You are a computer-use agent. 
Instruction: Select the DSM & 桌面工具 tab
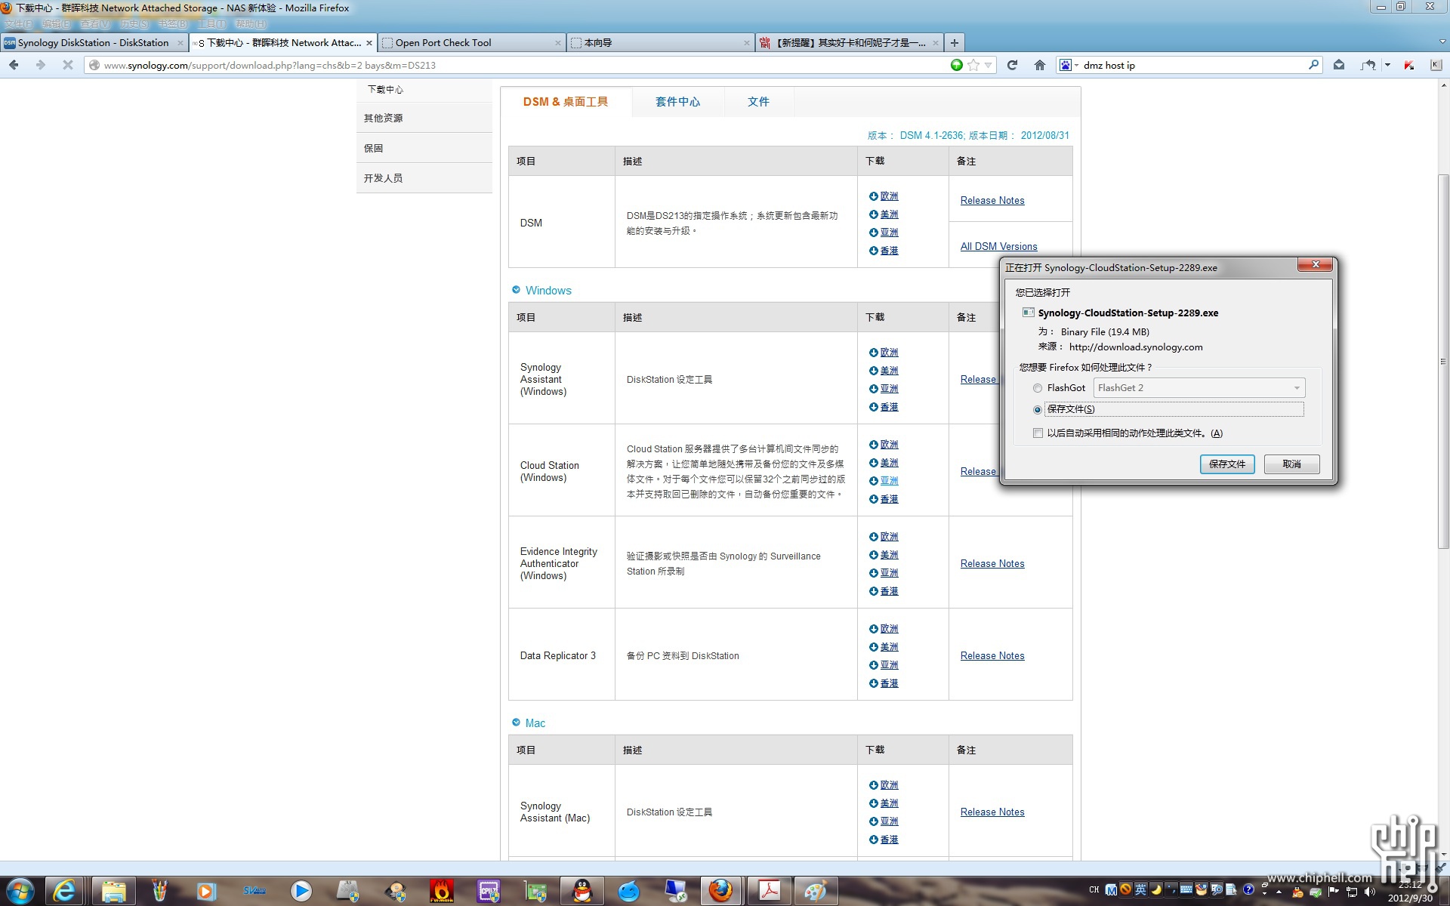click(x=566, y=102)
